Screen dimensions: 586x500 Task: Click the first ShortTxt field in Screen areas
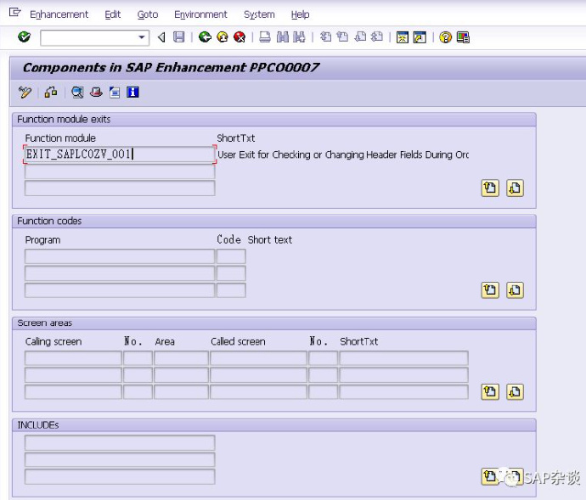(403, 358)
